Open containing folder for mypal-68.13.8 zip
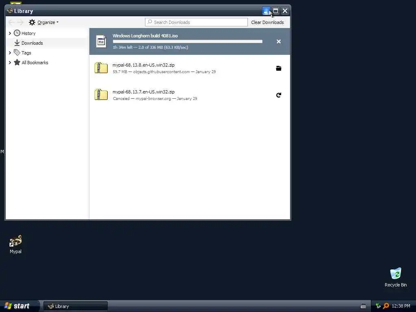416x312 pixels. coord(279,68)
